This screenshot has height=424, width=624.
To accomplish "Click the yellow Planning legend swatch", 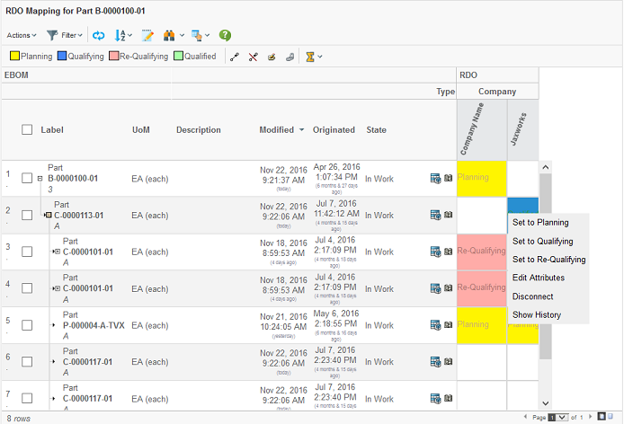I will 13,56.
